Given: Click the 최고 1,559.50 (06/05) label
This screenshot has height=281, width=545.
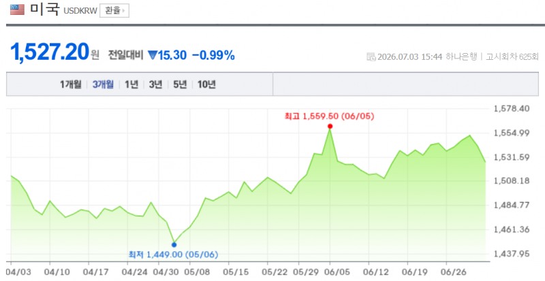Looking at the screenshot, I should click(329, 116).
